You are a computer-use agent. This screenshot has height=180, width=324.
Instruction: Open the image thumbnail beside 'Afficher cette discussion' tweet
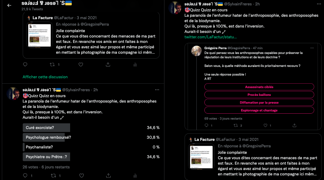coord(40,35)
